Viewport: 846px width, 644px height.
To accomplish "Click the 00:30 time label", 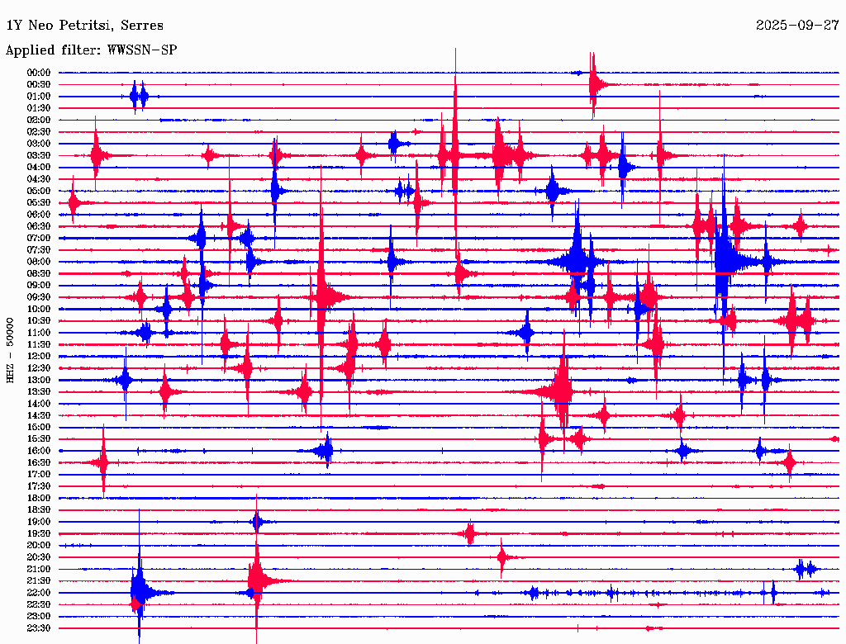I will (x=39, y=85).
